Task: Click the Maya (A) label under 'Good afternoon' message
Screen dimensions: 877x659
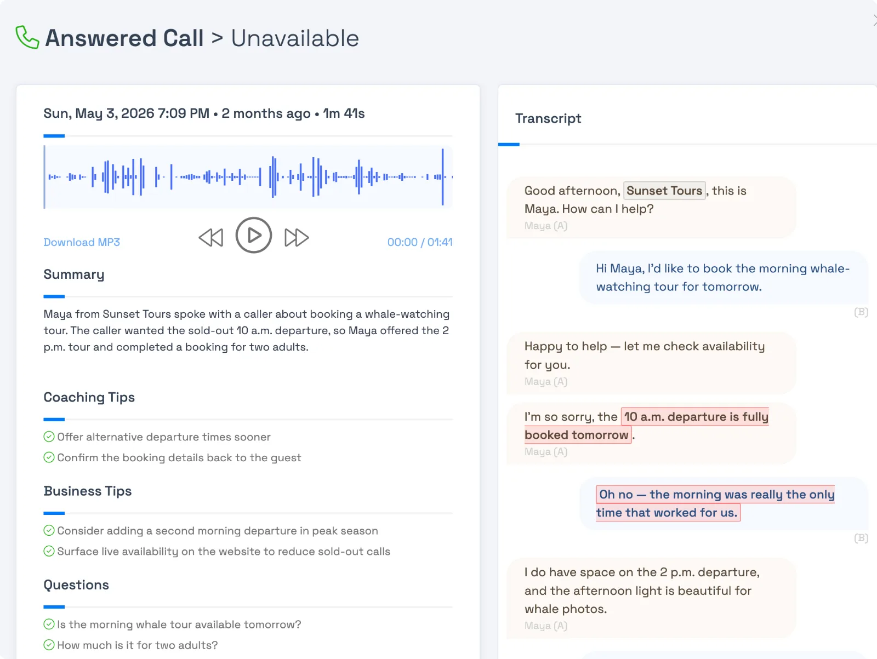Action: (x=546, y=226)
